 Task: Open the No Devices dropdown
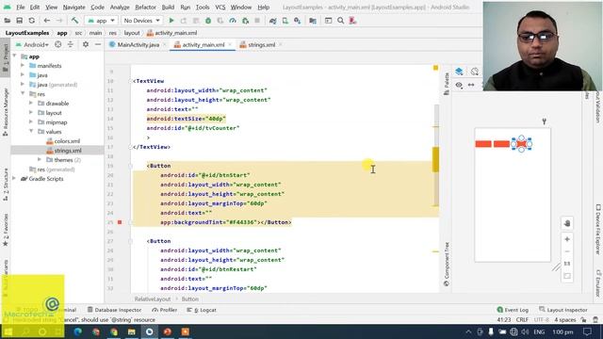pyautogui.click(x=142, y=21)
